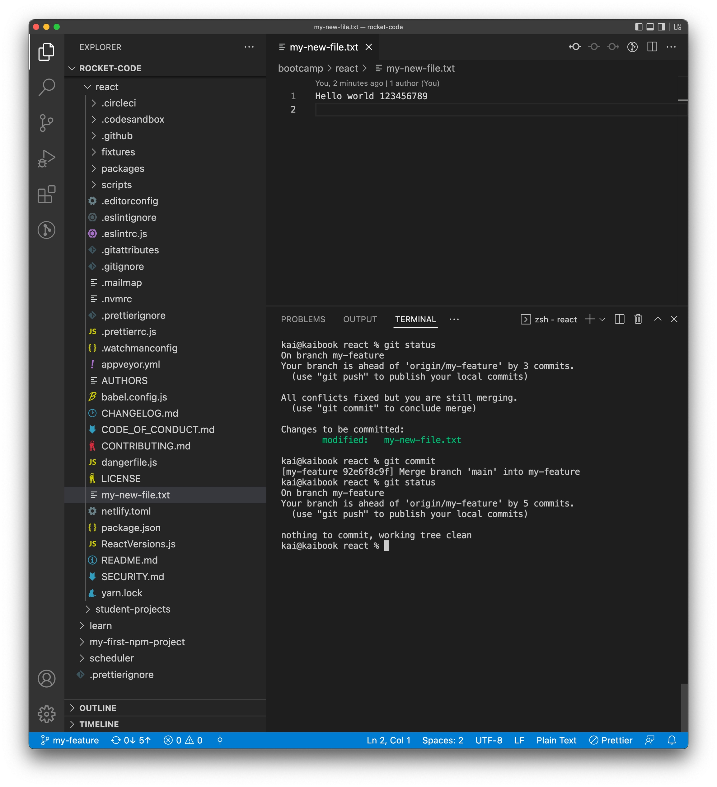Open the Search view icon

point(46,87)
